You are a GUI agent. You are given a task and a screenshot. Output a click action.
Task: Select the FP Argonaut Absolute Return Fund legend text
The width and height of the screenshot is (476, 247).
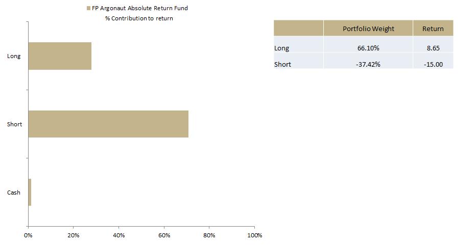coord(139,9)
